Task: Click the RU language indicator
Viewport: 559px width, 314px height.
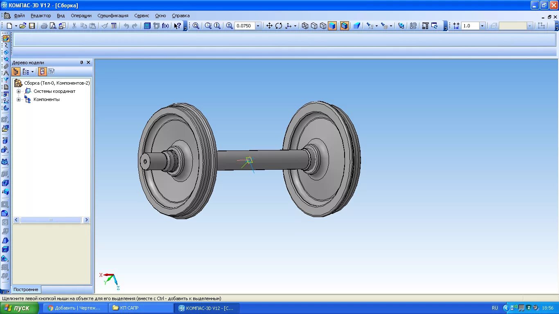Action: tap(495, 308)
